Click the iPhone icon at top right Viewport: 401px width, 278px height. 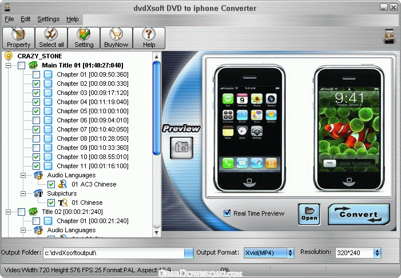point(390,36)
